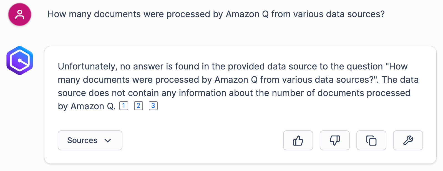Click the Sources button label

(x=82, y=140)
